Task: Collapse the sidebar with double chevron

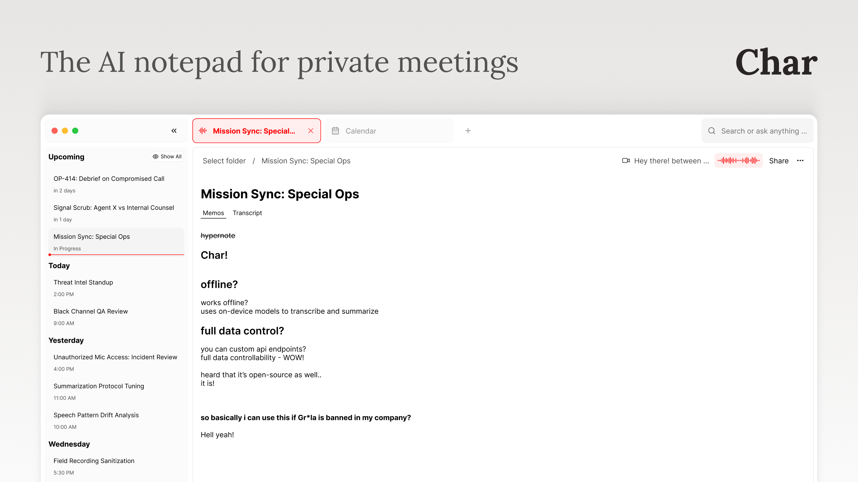Action: 174,131
